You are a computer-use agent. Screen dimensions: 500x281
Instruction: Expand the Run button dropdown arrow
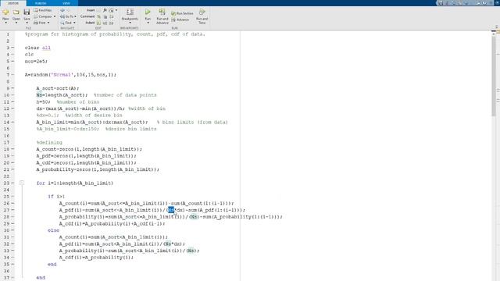(x=148, y=23)
